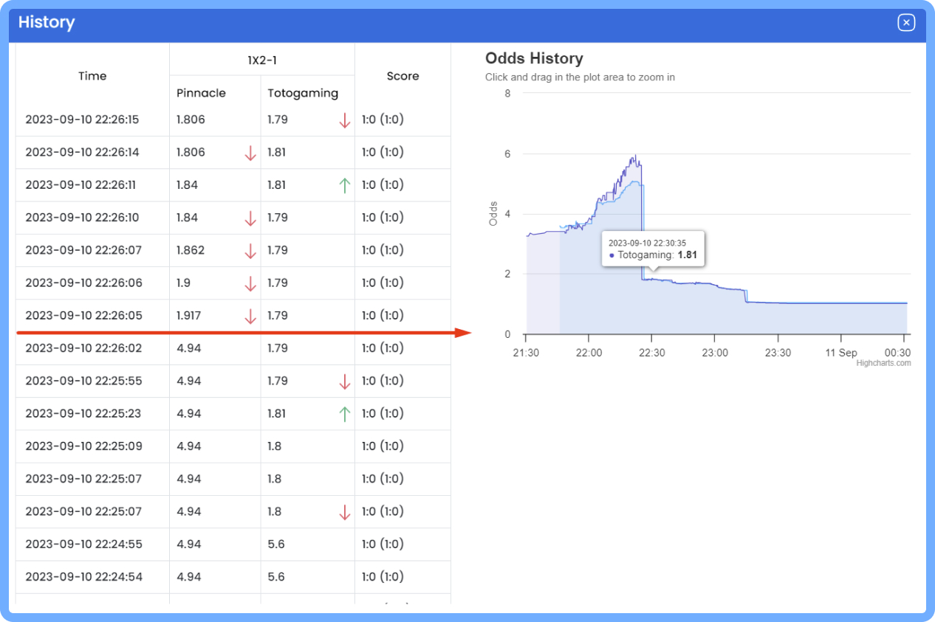Viewport: 935px width, 622px height.
Task: Click the Score column header
Action: [403, 76]
